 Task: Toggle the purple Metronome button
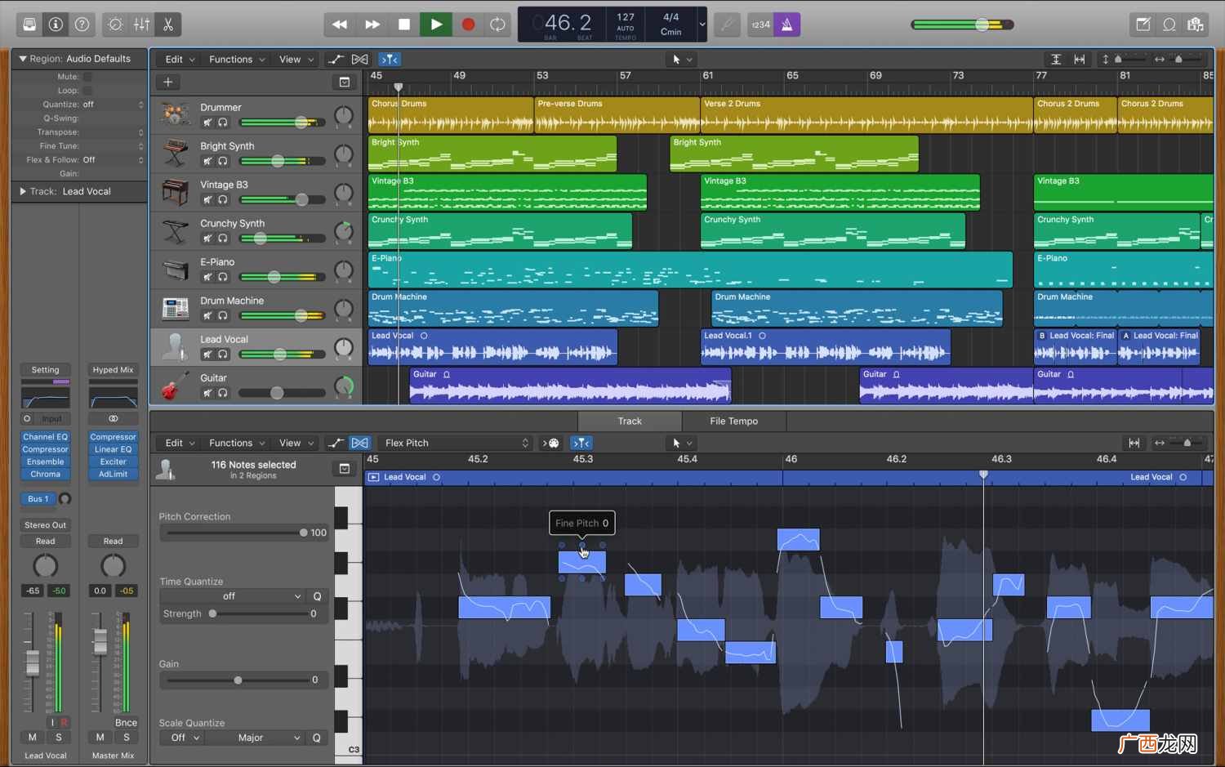tap(787, 25)
